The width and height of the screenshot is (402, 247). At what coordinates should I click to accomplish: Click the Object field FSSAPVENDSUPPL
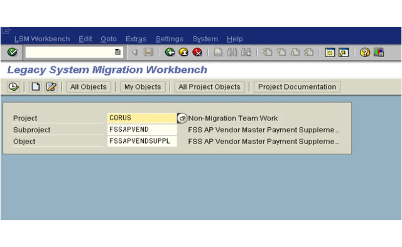(x=142, y=141)
